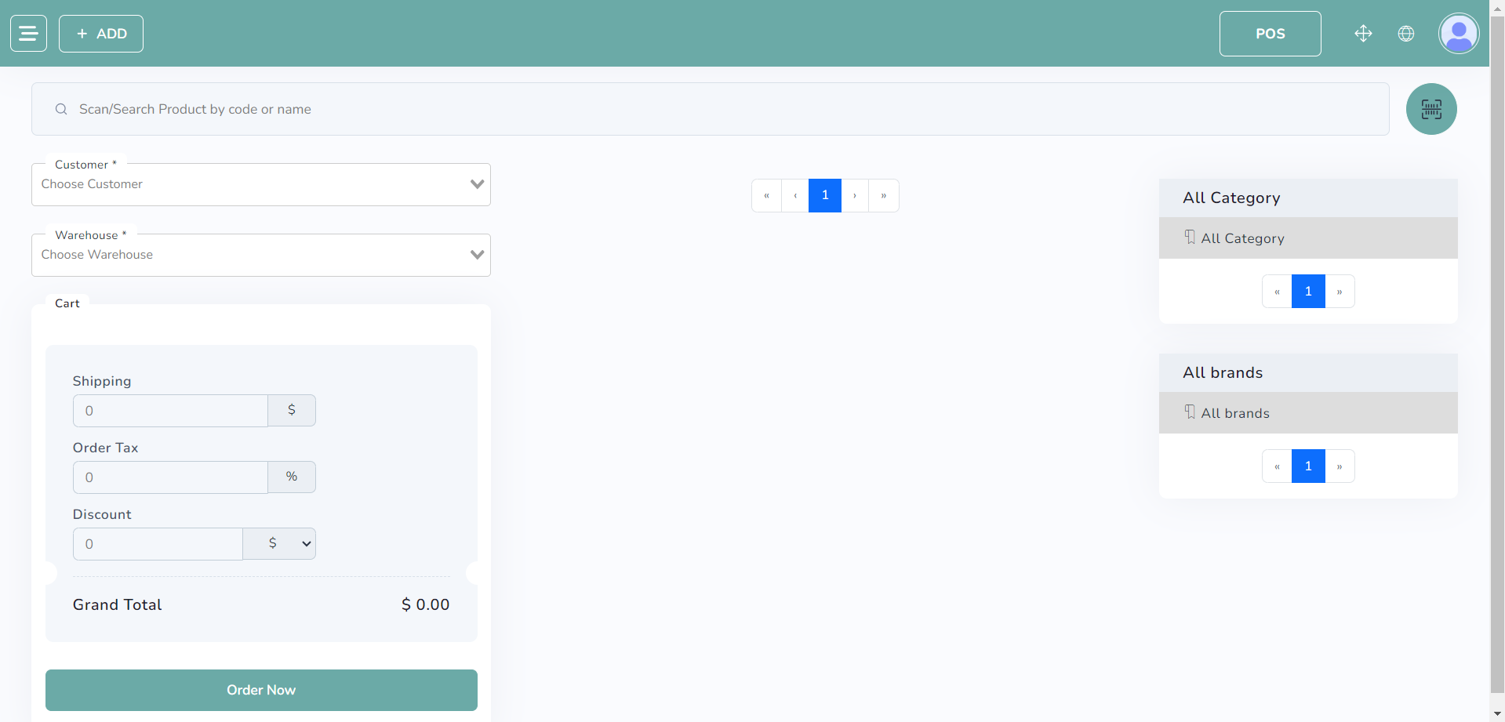Open the language globe icon

coord(1405,34)
